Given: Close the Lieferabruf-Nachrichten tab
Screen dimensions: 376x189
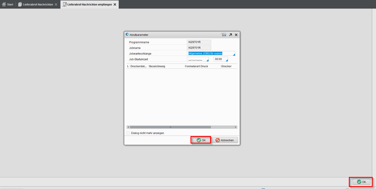Looking at the screenshot, I should 56,4.
